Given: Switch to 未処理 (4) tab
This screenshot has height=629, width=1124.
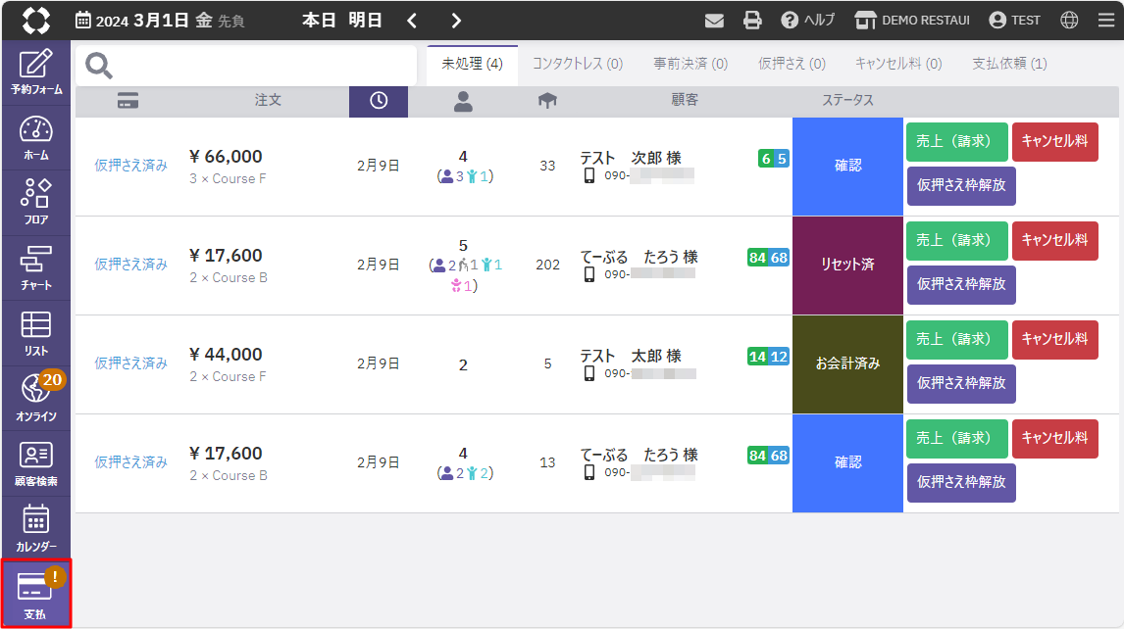Looking at the screenshot, I should tap(473, 64).
